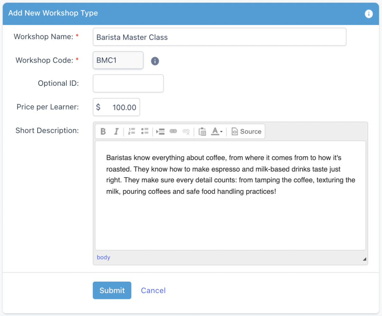The width and height of the screenshot is (382, 316).
Task: Insert a numbered list
Action: [x=132, y=131]
